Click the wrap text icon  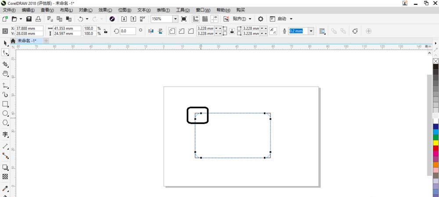[x=322, y=31]
